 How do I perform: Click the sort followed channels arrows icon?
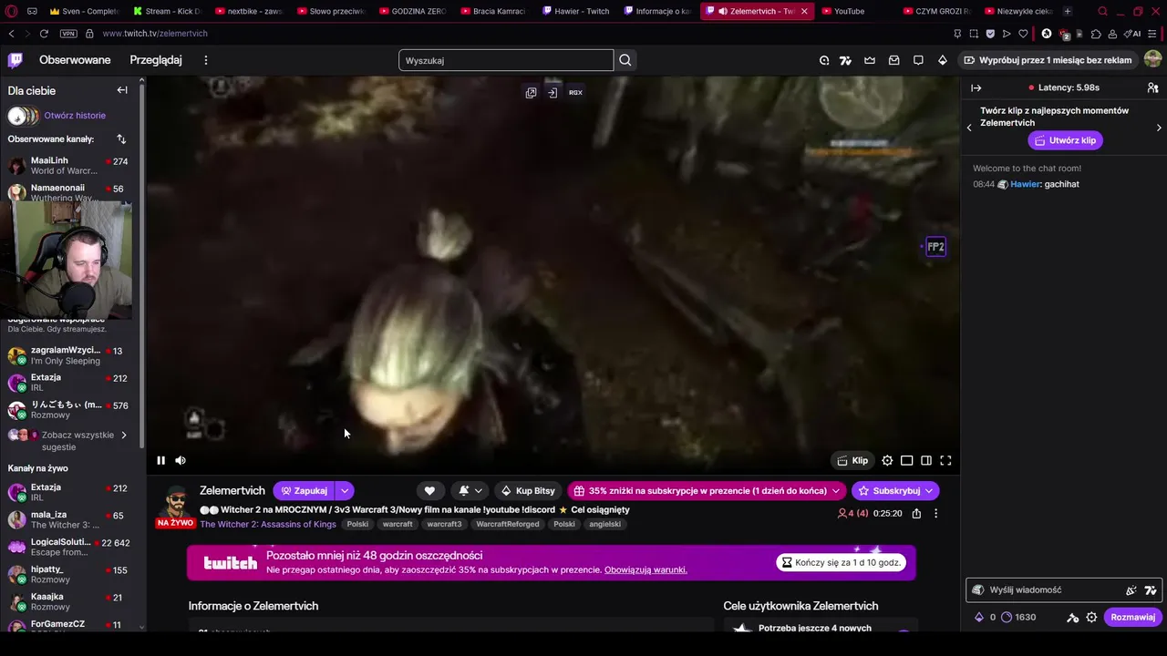point(121,139)
